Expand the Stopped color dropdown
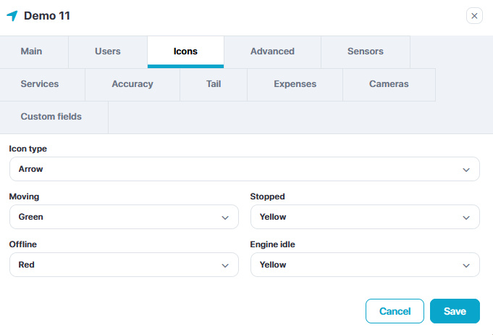Screen dimensions: 493x335 tap(365, 217)
